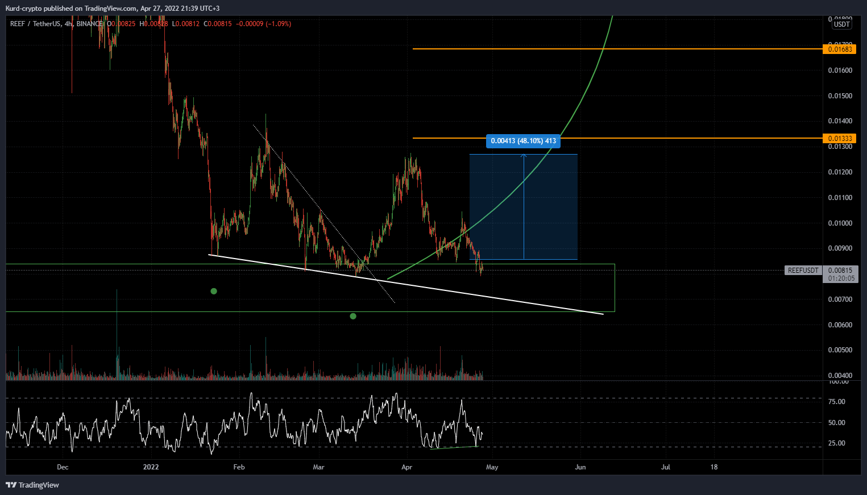Screen dimensions: 867x495
Task: Click the C0.00815 close value
Action: tap(218, 24)
